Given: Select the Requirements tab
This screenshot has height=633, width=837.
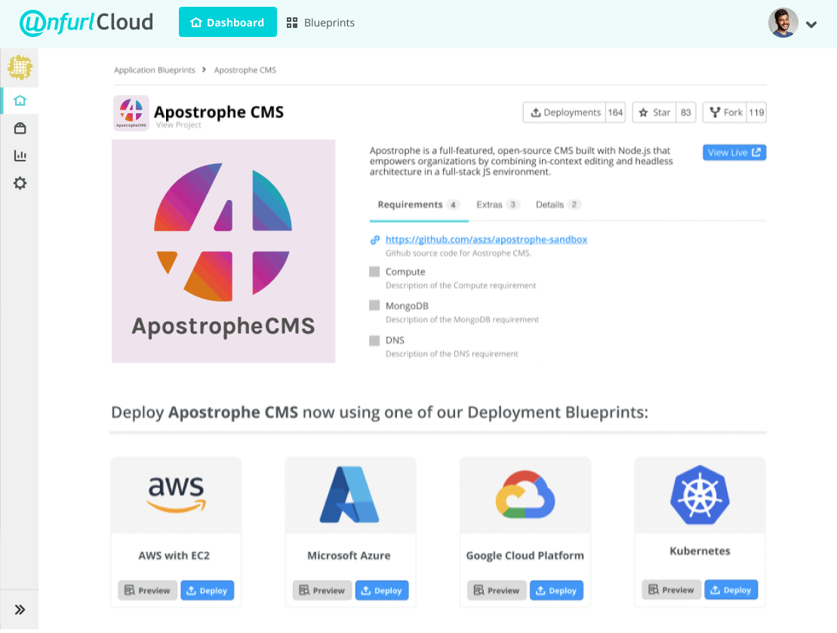Looking at the screenshot, I should click(418, 205).
